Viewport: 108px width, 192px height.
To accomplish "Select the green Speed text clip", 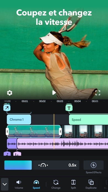I will (x=88, y=120).
